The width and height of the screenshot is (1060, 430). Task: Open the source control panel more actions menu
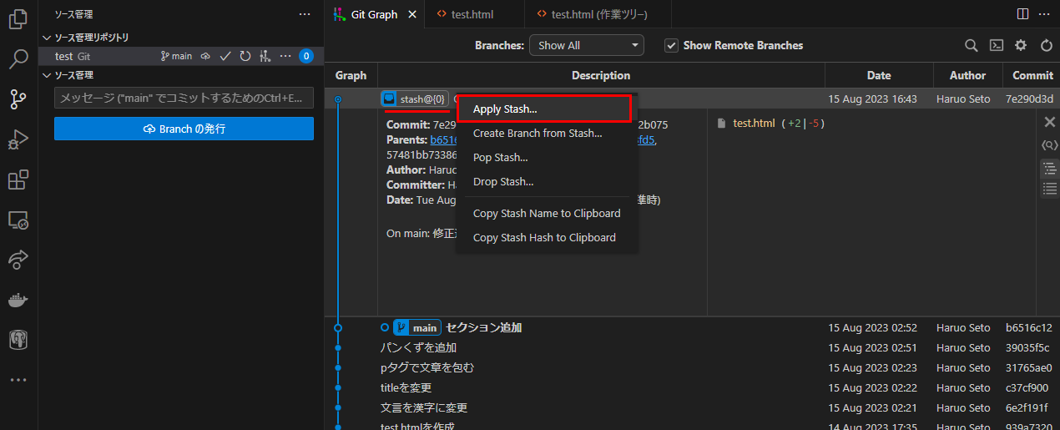[305, 14]
